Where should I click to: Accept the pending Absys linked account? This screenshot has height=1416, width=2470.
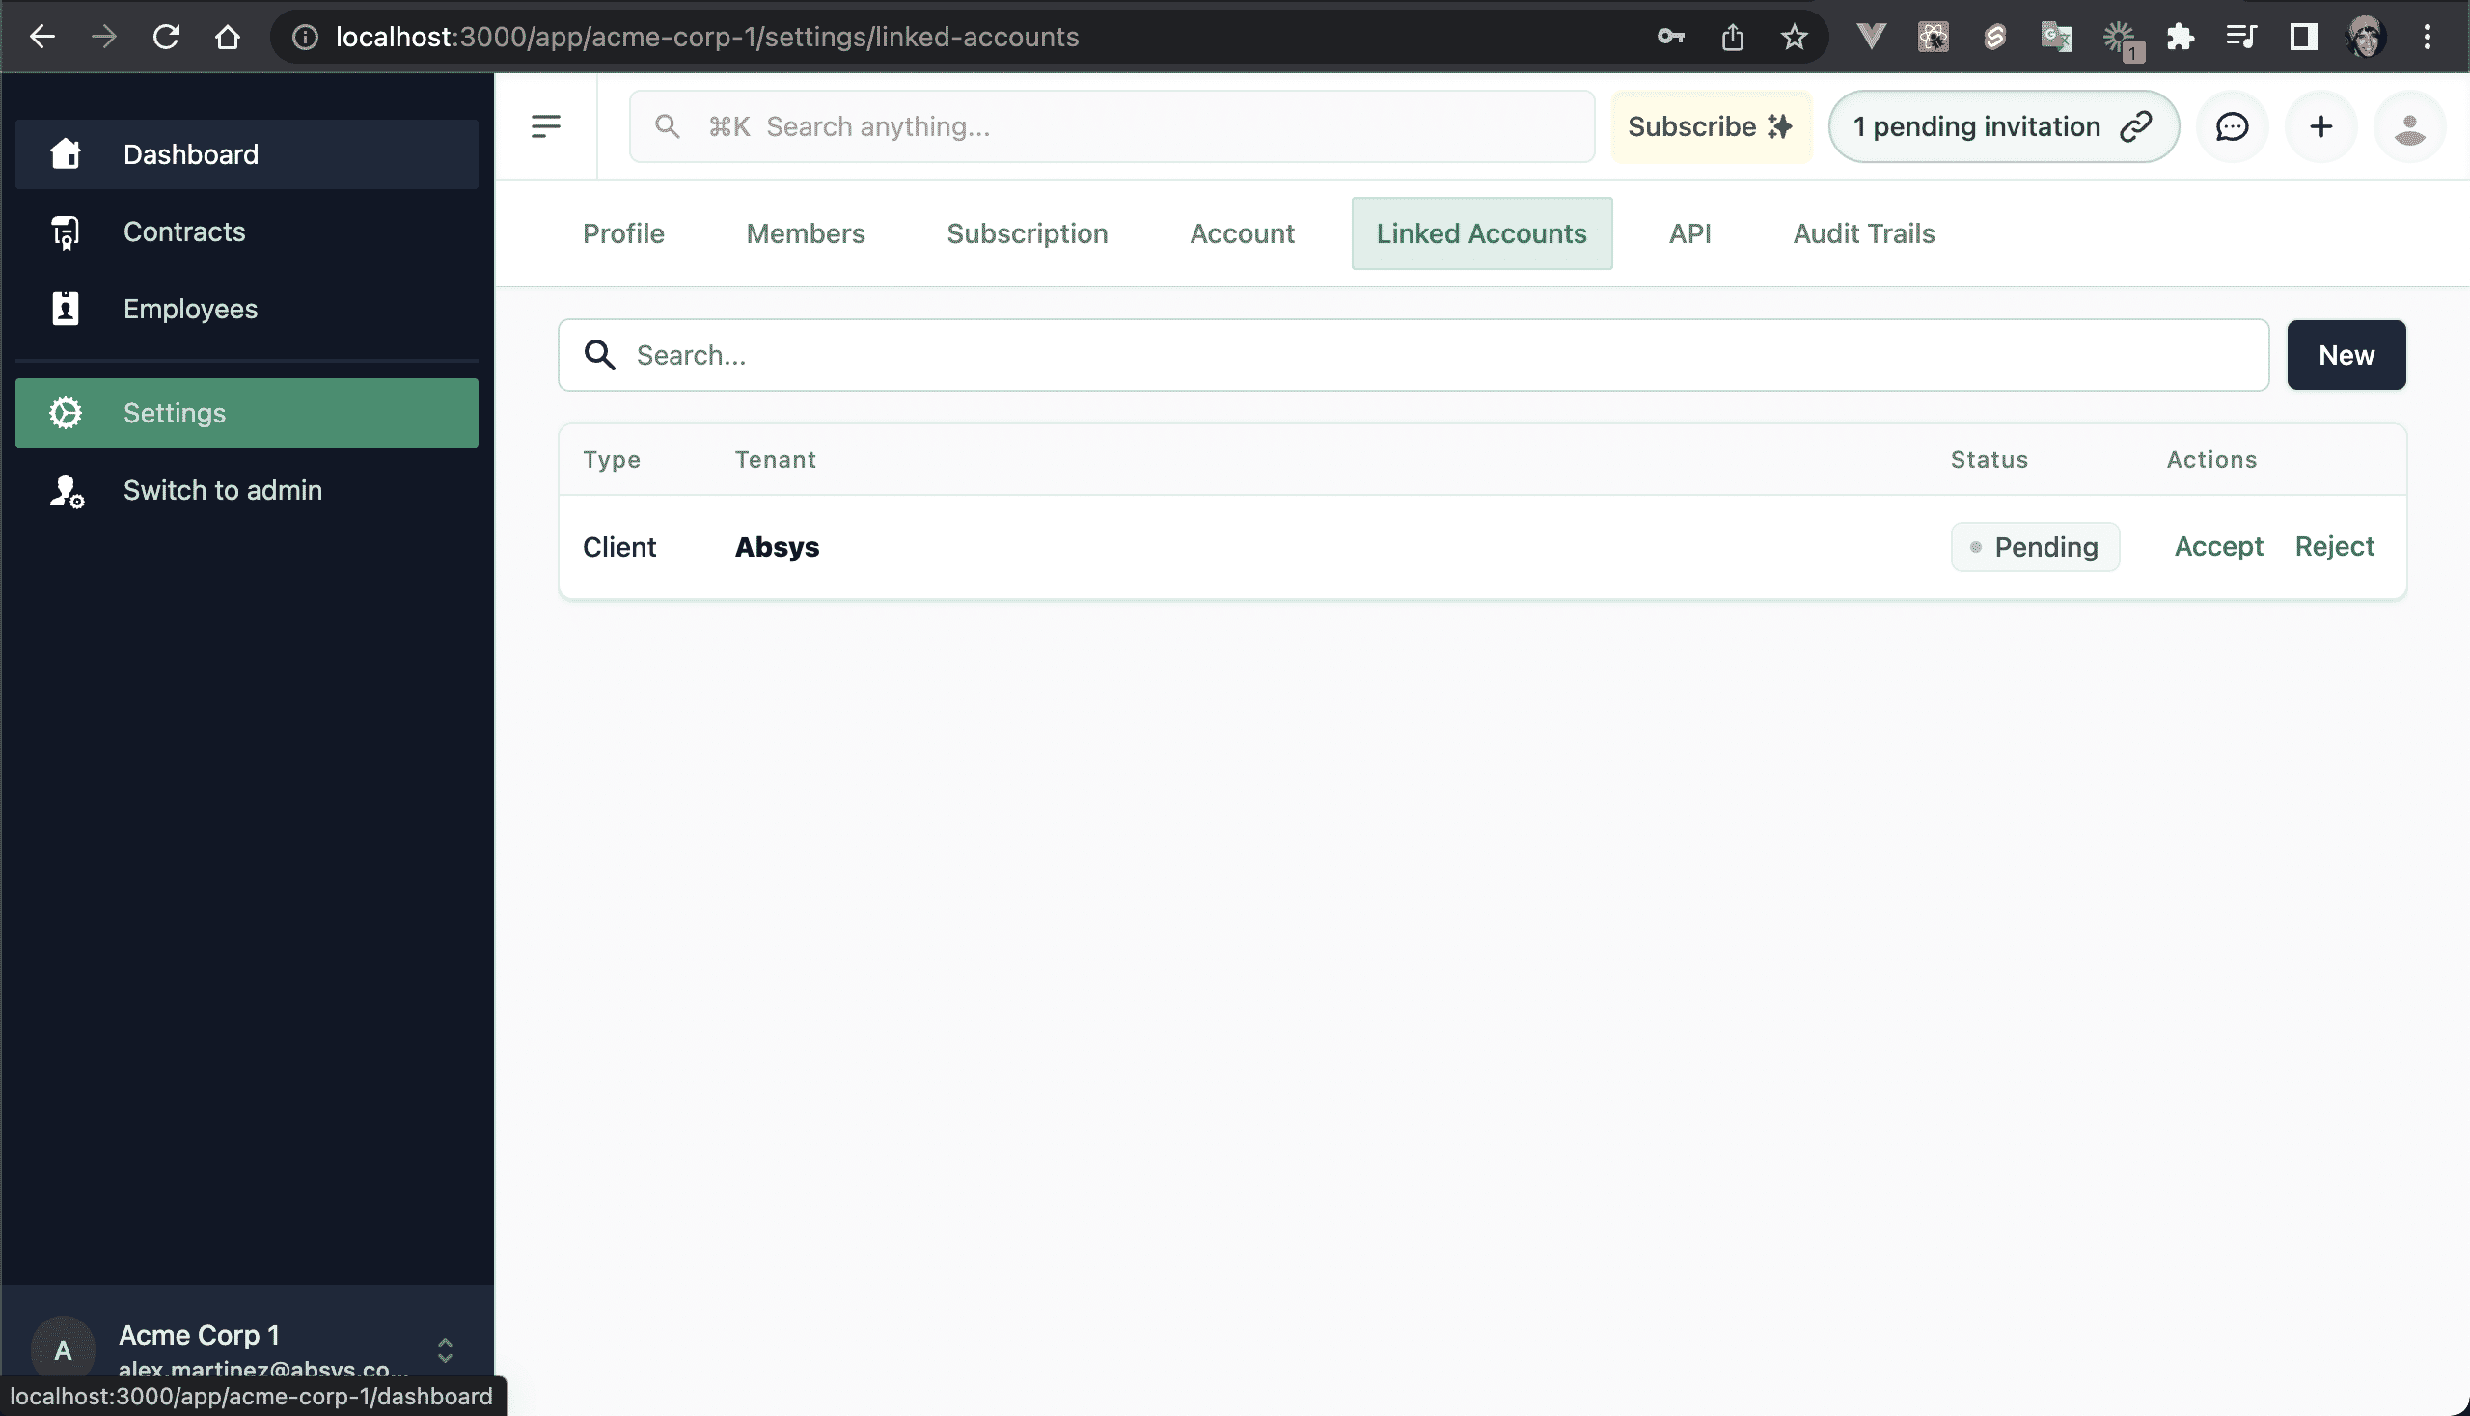point(2219,544)
